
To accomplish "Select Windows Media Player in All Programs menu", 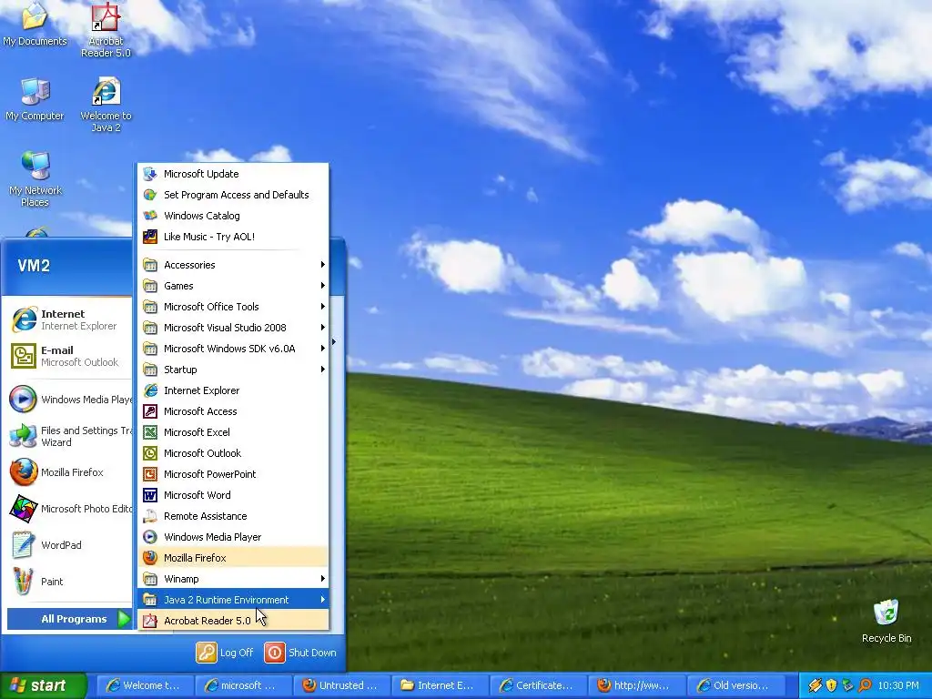I will click(233, 537).
